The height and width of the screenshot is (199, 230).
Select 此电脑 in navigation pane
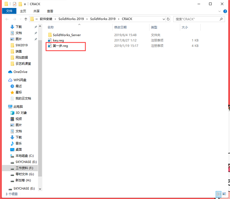point(18,107)
